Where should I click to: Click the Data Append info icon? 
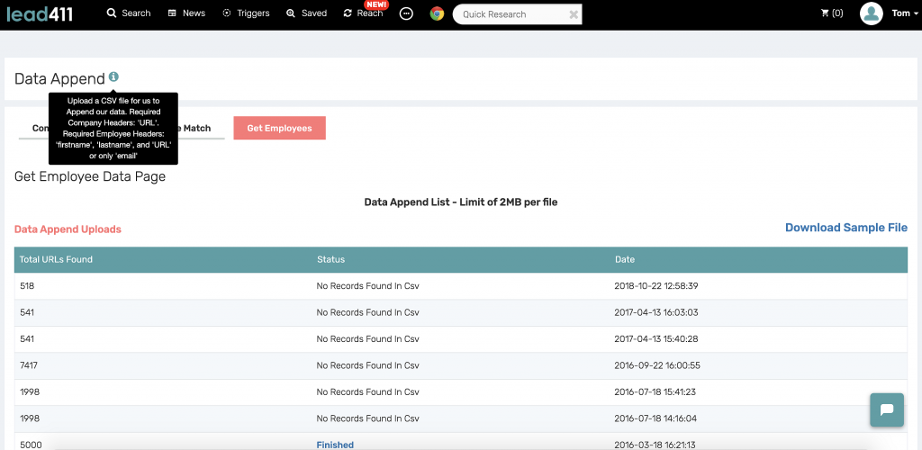(113, 76)
